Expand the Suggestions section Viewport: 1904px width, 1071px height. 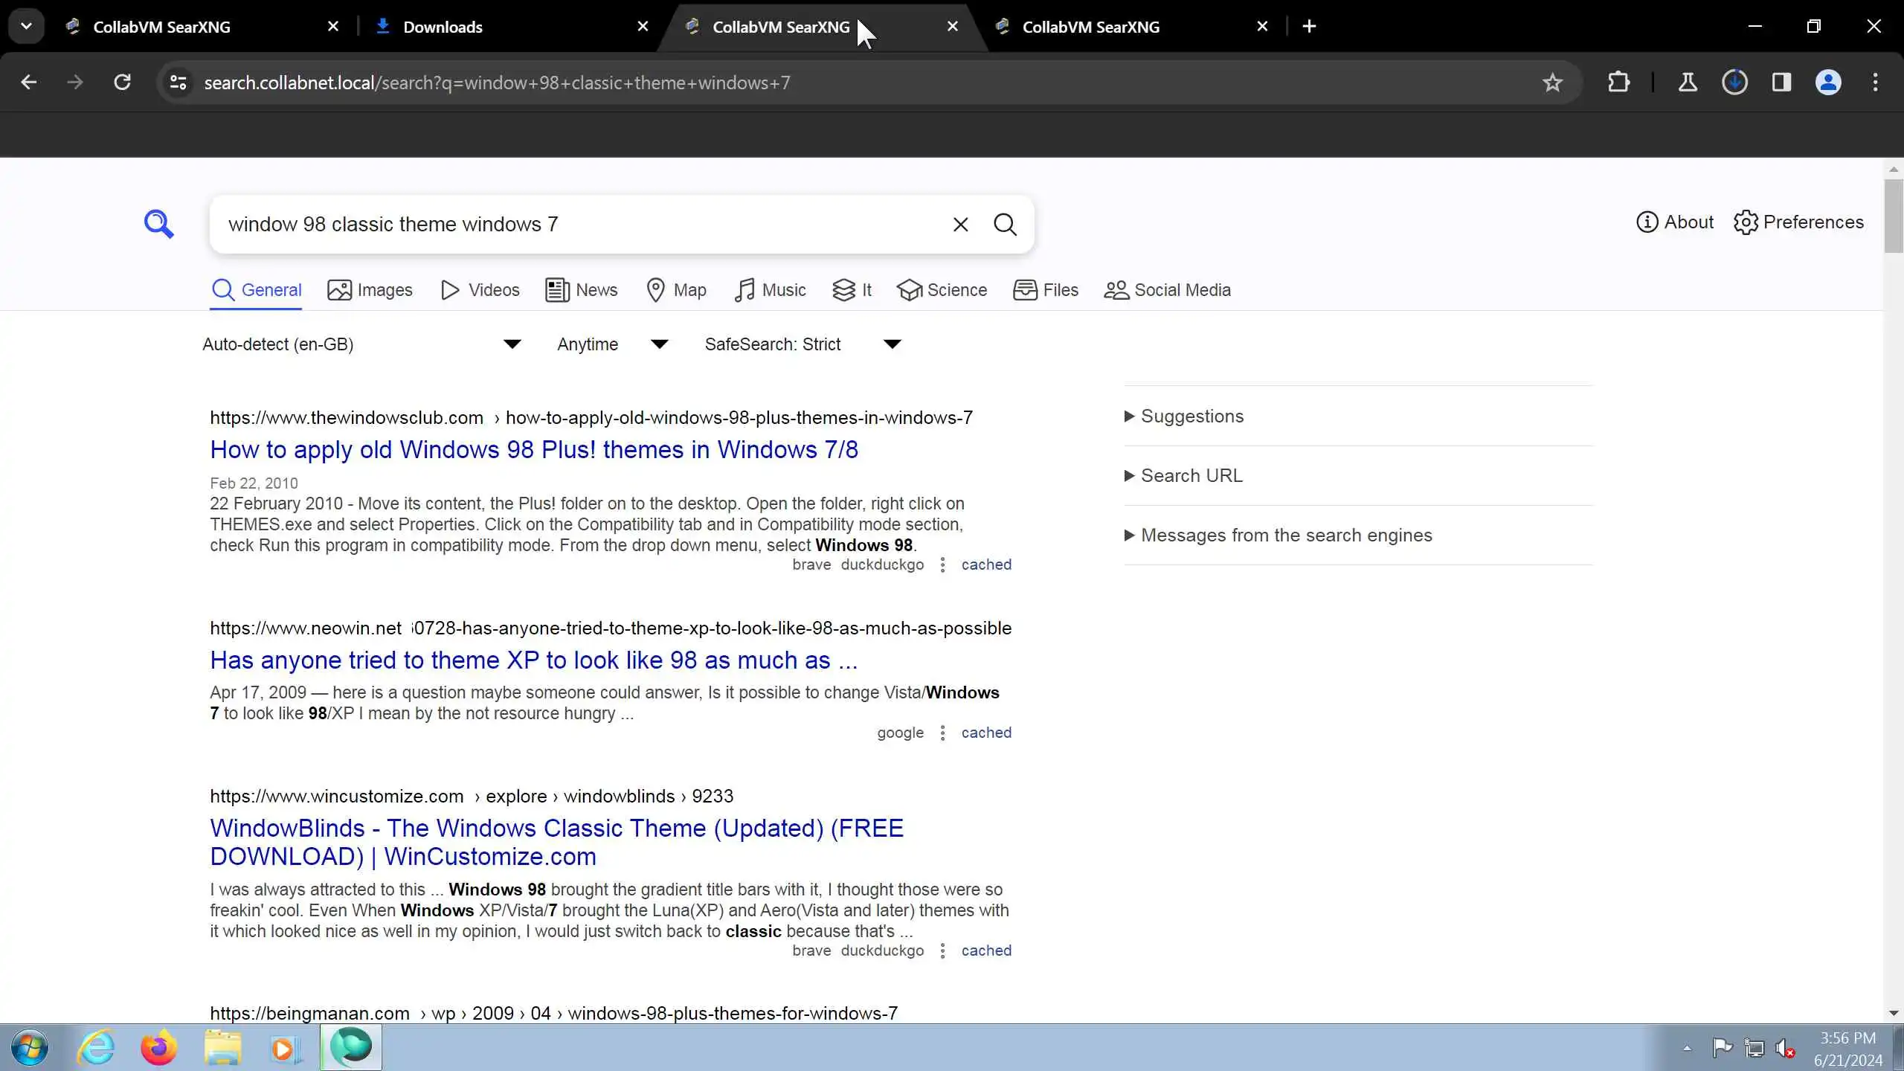pyautogui.click(x=1191, y=416)
